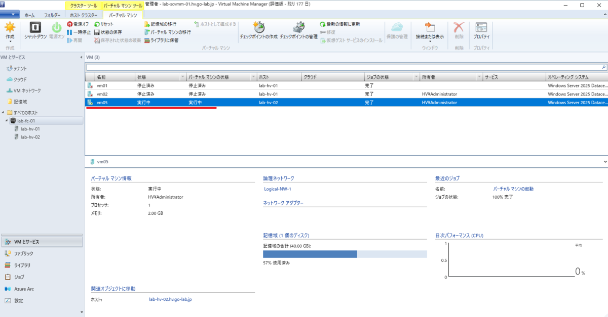The height and width of the screenshot is (317, 608).
Task: Click 保護の管理 cloud icon
Action: point(397,27)
